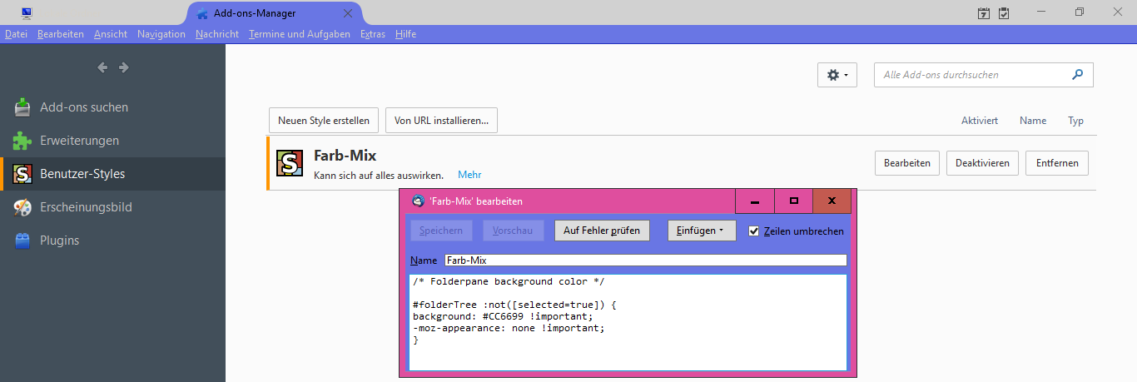The image size is (1137, 382).
Task: Click the back arrow in sidebar
Action: pos(102,67)
